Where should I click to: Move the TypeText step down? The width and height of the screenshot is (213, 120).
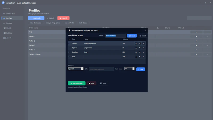click(x=140, y=48)
